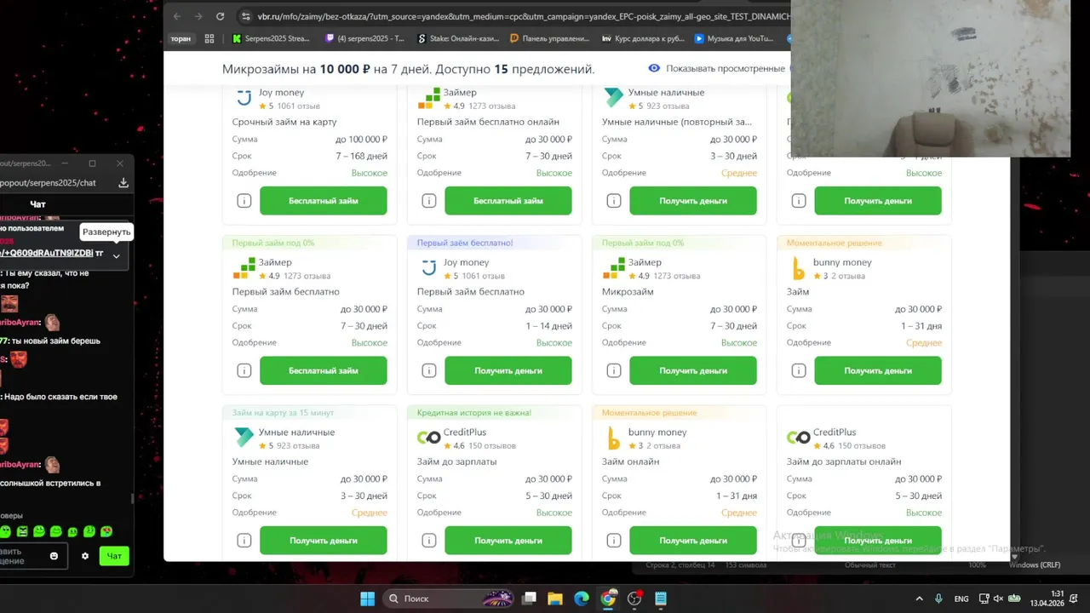The height and width of the screenshot is (613, 1090).
Task: Toggle Показывать просмотренные eye option
Action: (x=654, y=68)
